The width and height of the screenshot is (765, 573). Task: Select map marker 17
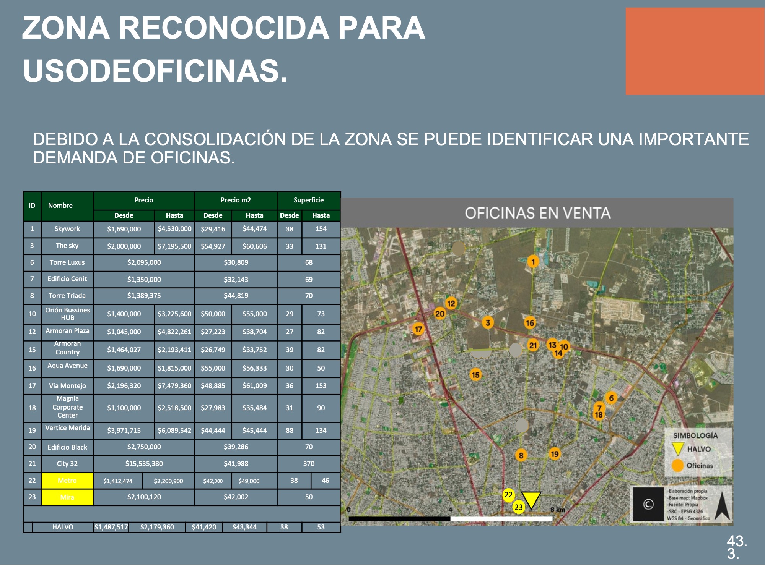tap(418, 329)
